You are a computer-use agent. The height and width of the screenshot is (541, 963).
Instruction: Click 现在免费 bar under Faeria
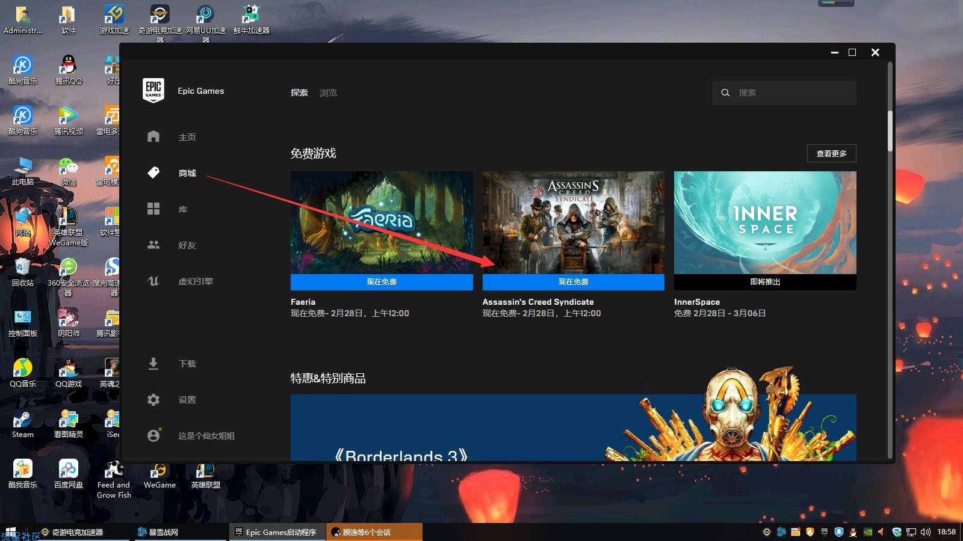(x=382, y=282)
